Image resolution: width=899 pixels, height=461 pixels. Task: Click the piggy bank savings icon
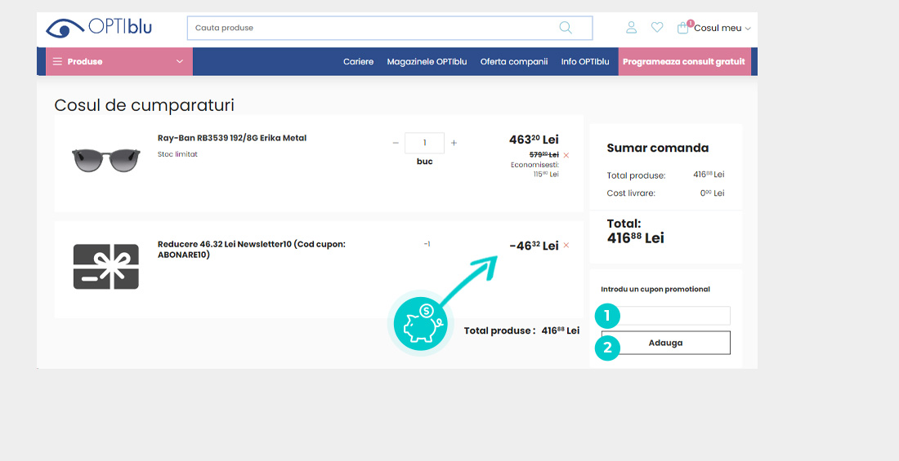tap(420, 323)
